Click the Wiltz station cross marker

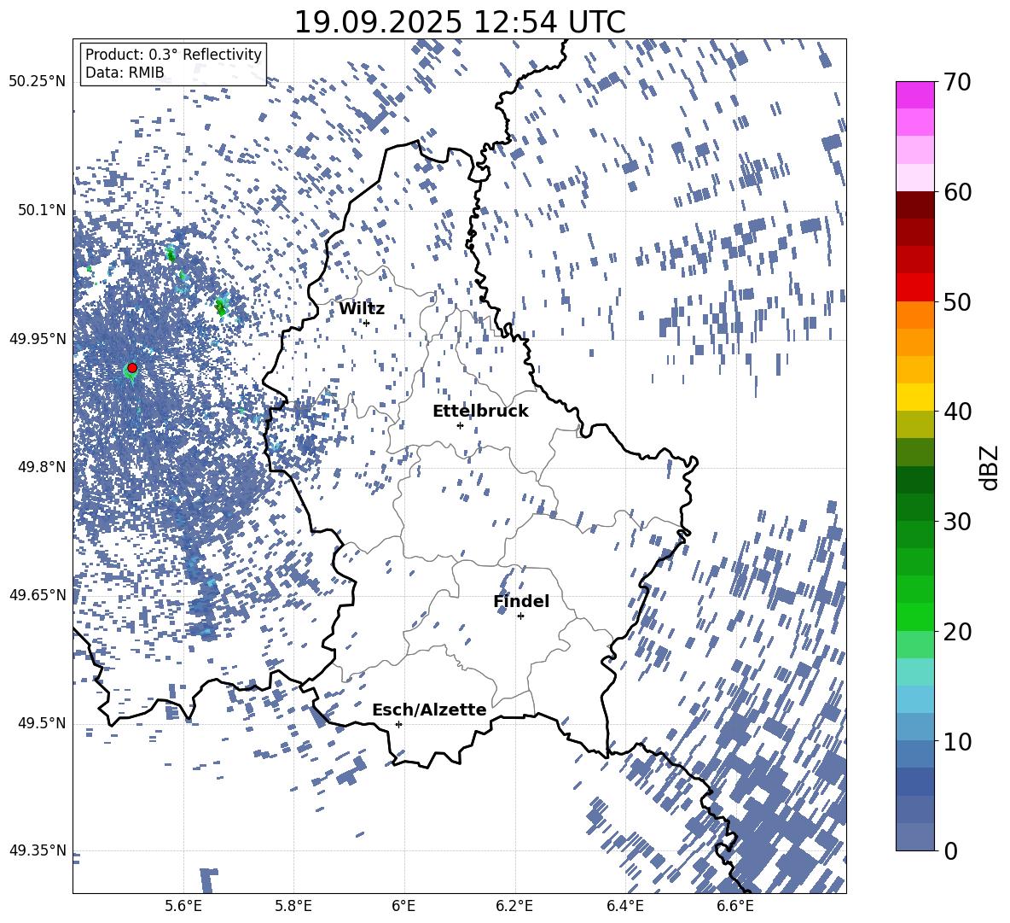(366, 323)
